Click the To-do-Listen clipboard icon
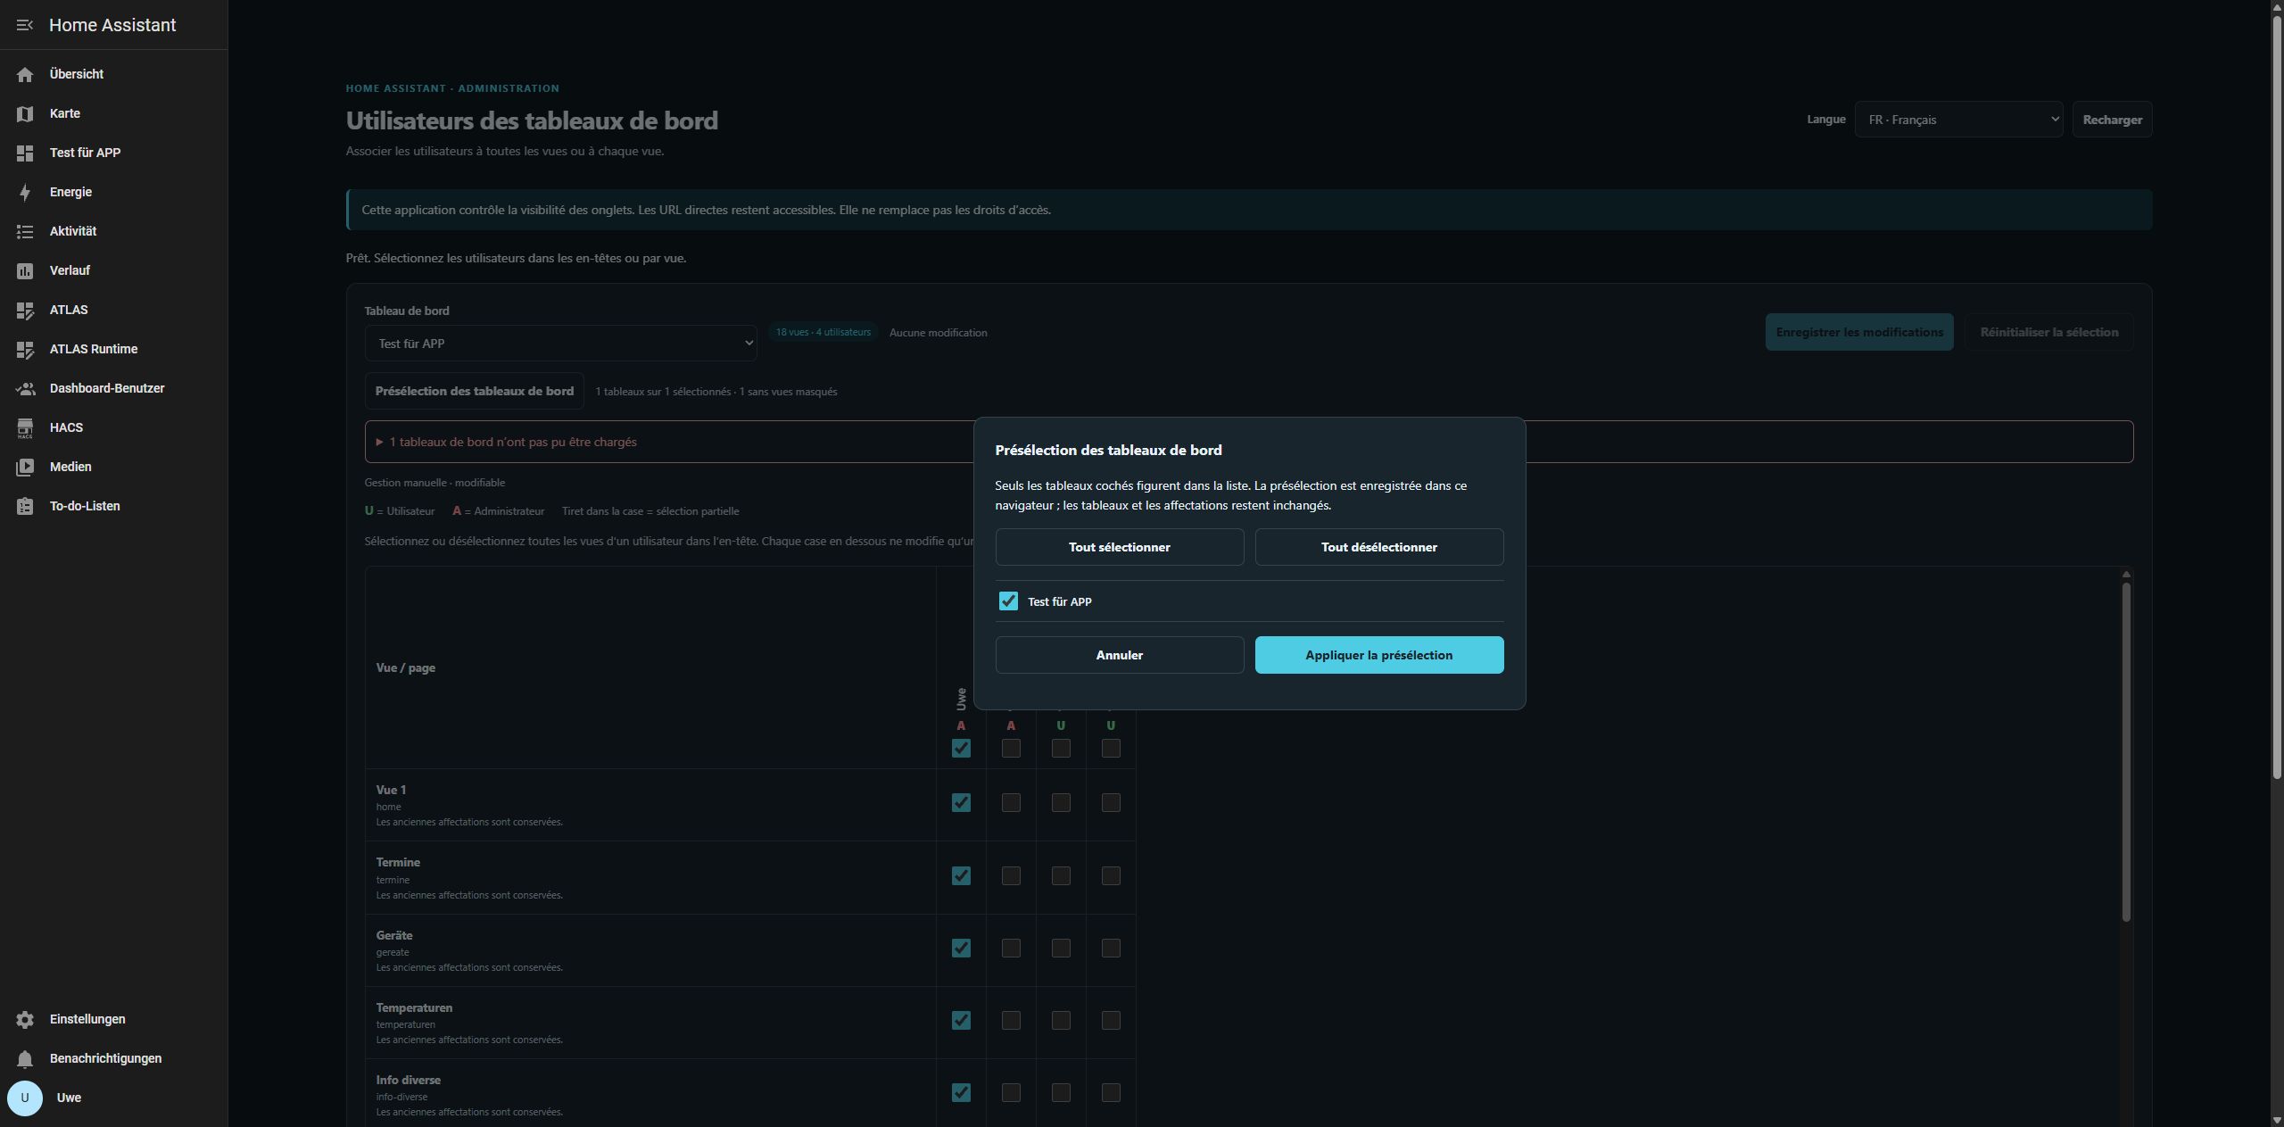The height and width of the screenshot is (1127, 2284). pyautogui.click(x=25, y=506)
